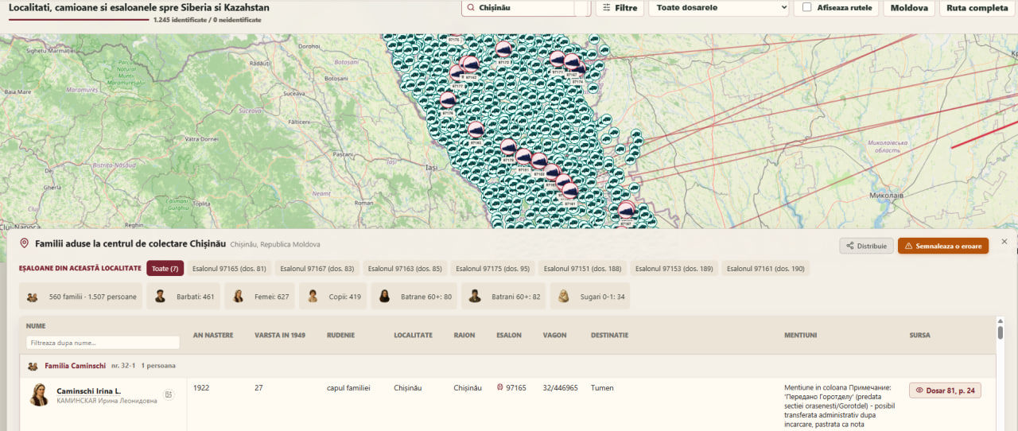Click train marker labeled 97165 on map
This screenshot has width=1018, height=431.
553,171
